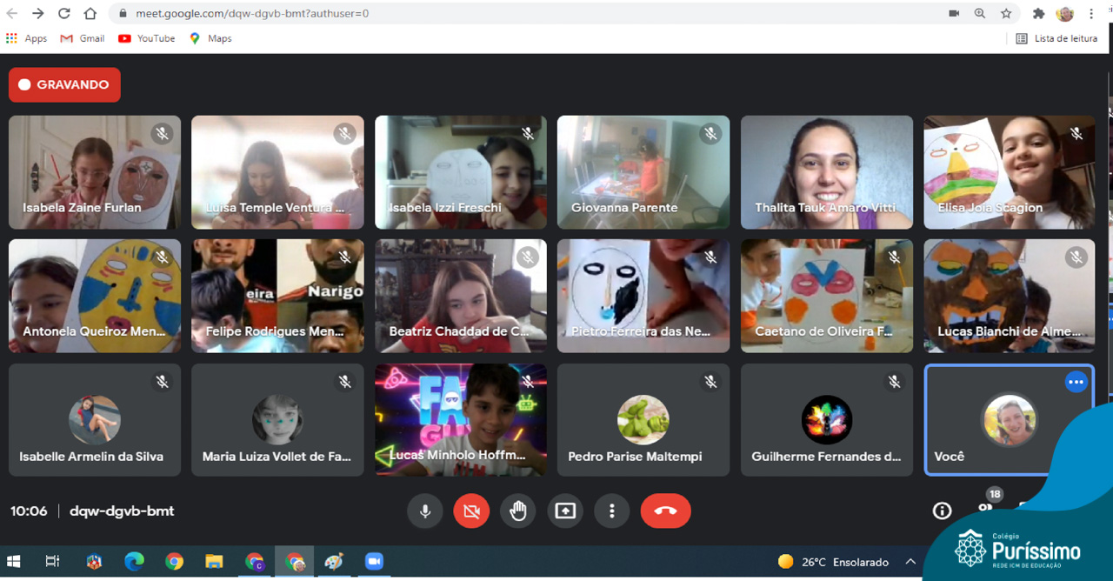Open the participants list with 18 badge
This screenshot has width=1113, height=581.
tap(986, 509)
